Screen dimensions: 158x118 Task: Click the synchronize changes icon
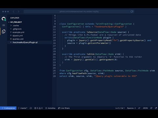click(x=31, y=108)
